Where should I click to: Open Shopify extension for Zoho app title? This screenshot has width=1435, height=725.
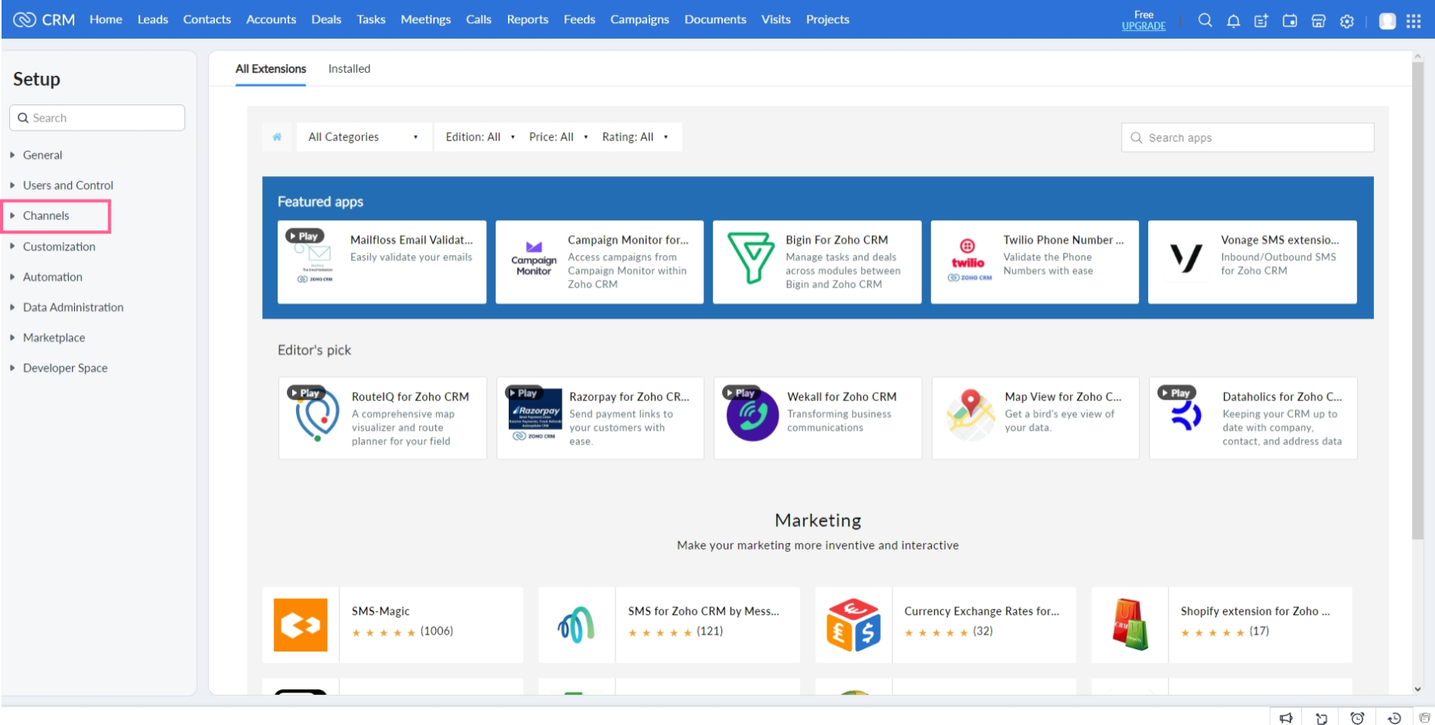pos(1255,611)
